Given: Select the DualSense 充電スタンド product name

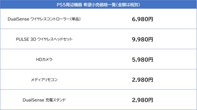Looking at the screenshot, I should point(44,100).
